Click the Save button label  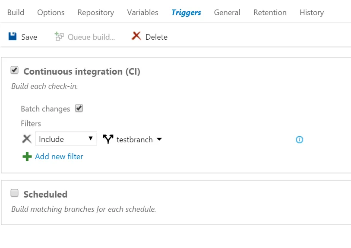29,37
